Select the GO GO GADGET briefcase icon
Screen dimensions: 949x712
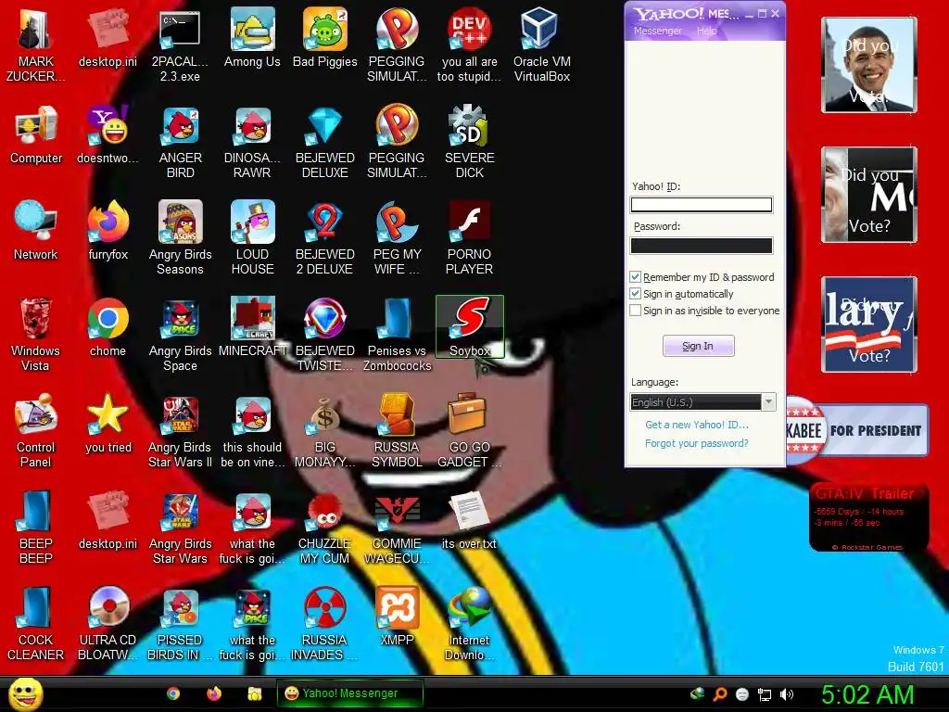(470, 430)
